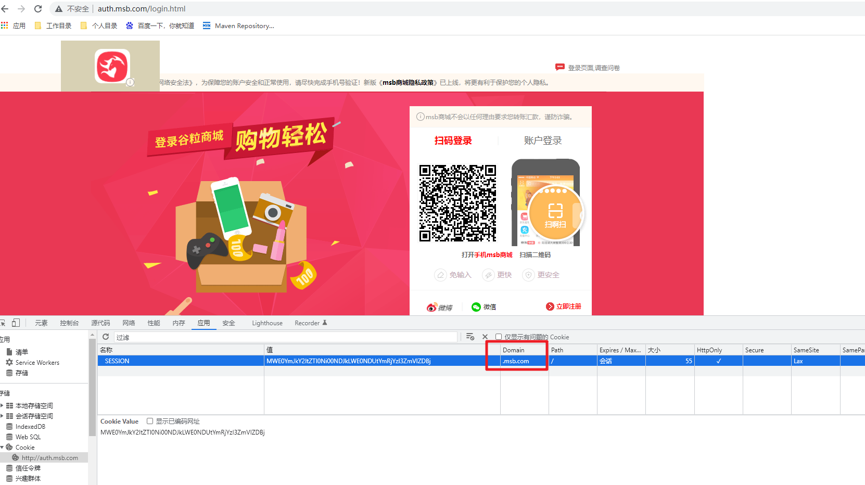Click the browser forward arrow
The height and width of the screenshot is (485, 865).
coord(21,9)
